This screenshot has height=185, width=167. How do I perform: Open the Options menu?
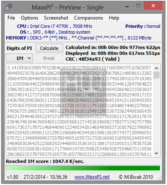click(x=29, y=18)
